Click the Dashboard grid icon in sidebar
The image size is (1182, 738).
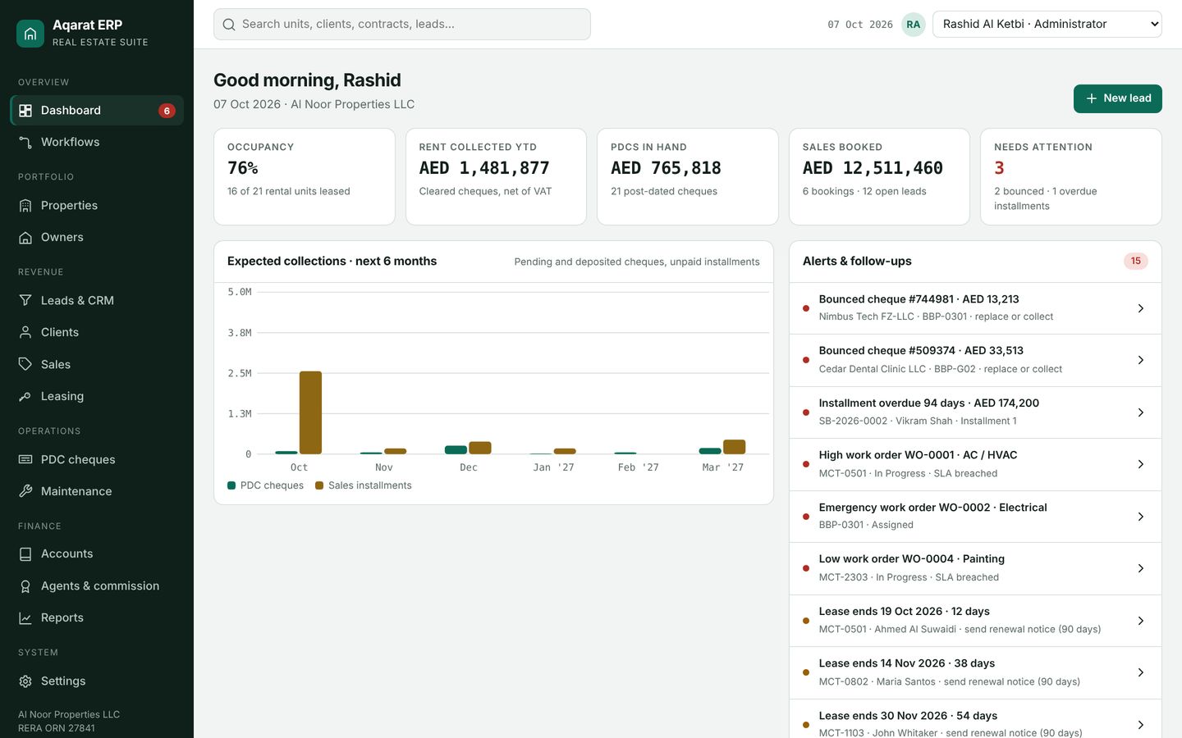coord(25,111)
